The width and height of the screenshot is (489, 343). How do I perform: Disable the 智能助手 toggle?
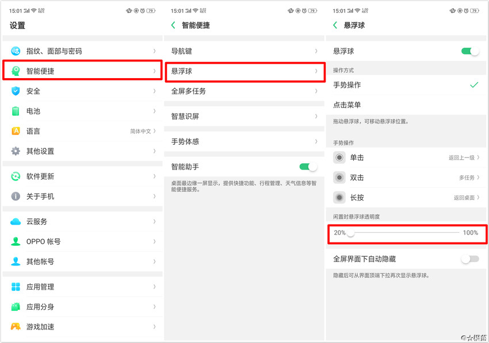click(x=307, y=165)
